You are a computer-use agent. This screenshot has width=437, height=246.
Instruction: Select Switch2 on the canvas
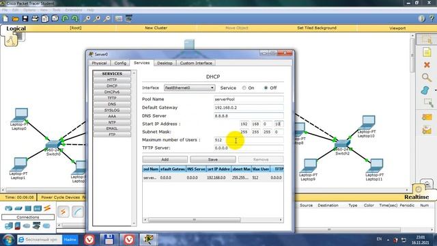342,144
